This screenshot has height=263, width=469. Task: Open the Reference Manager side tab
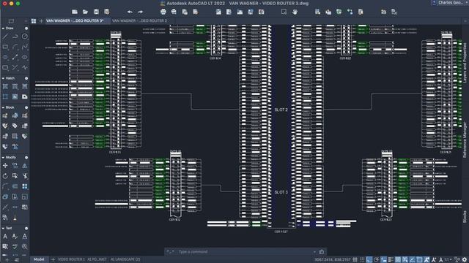[x=465, y=140]
